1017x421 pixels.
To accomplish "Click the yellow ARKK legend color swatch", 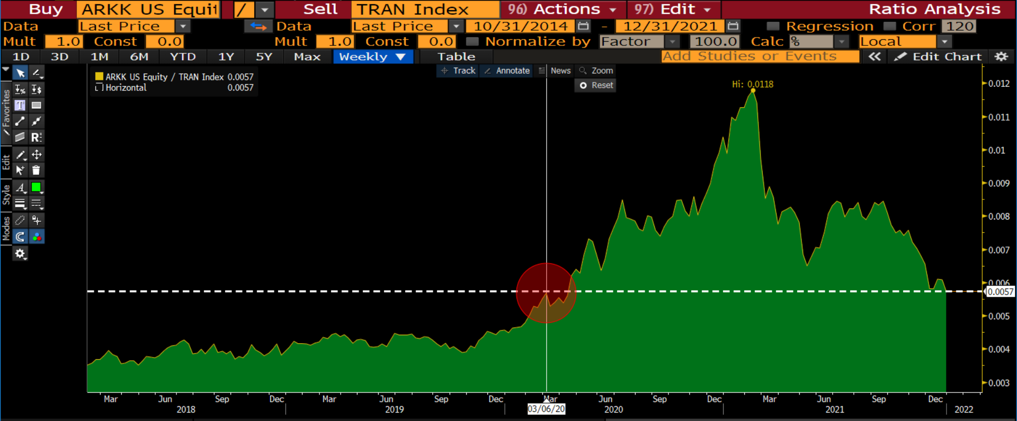I will [99, 77].
